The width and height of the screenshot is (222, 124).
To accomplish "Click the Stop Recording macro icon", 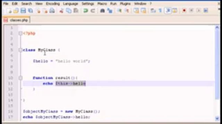I will tap(191, 11).
